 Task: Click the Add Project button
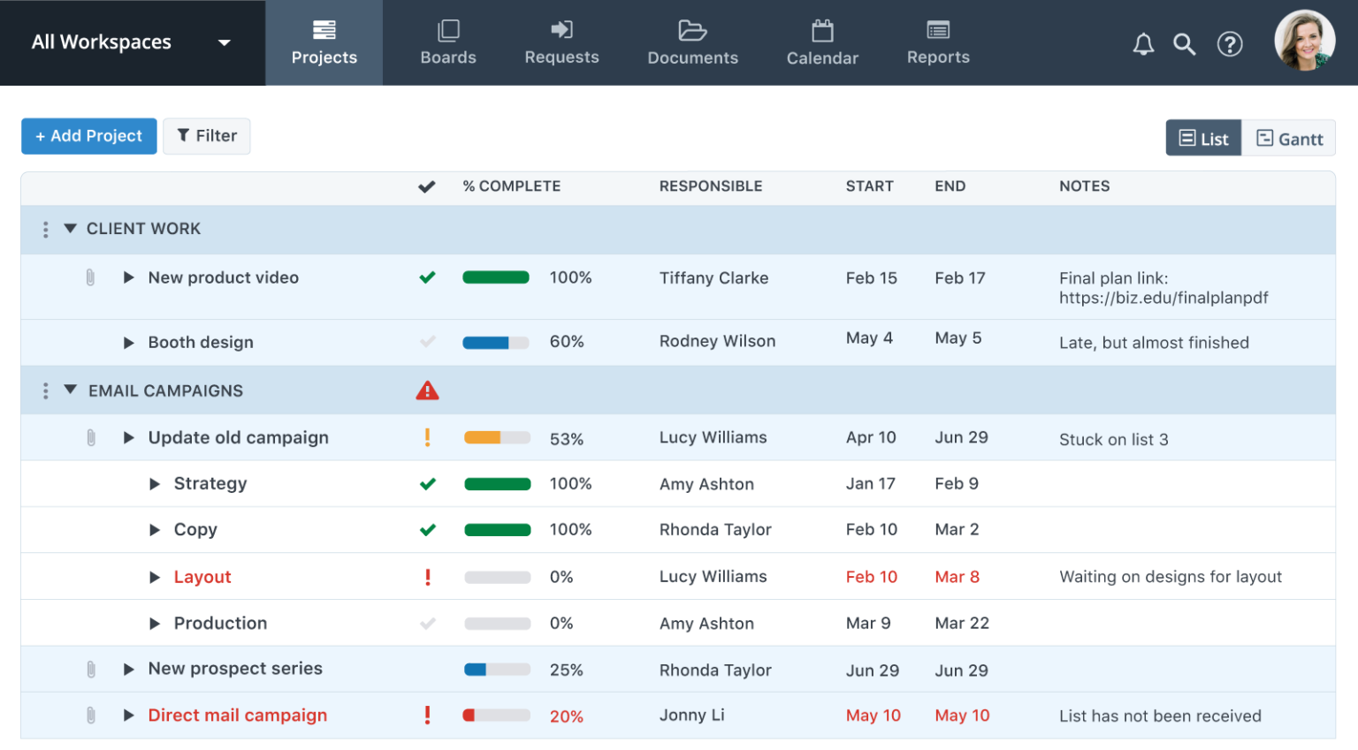click(88, 135)
